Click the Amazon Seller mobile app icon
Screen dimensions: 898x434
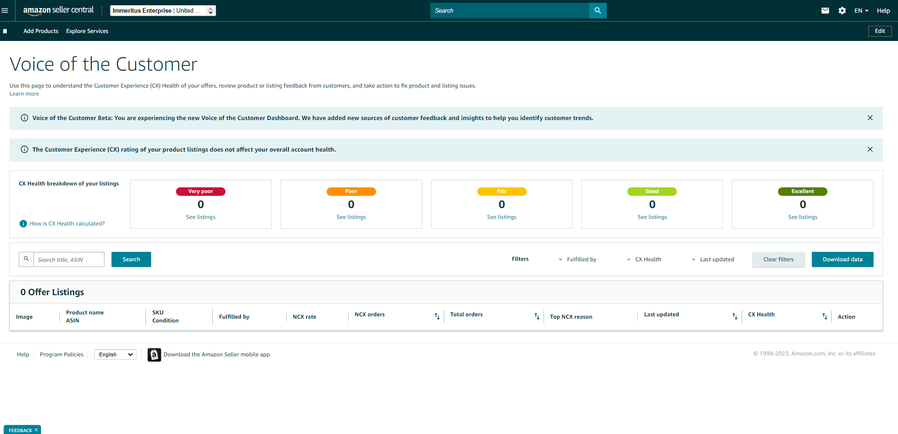click(154, 354)
